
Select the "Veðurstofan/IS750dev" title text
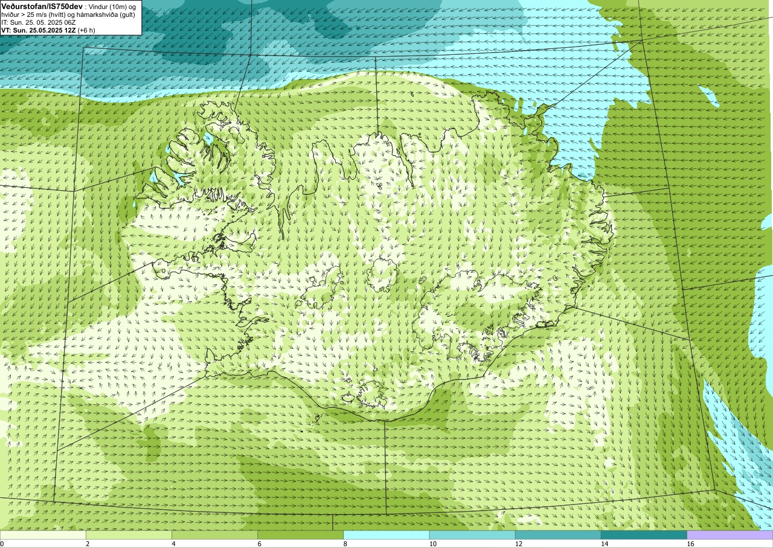[x=42, y=5]
